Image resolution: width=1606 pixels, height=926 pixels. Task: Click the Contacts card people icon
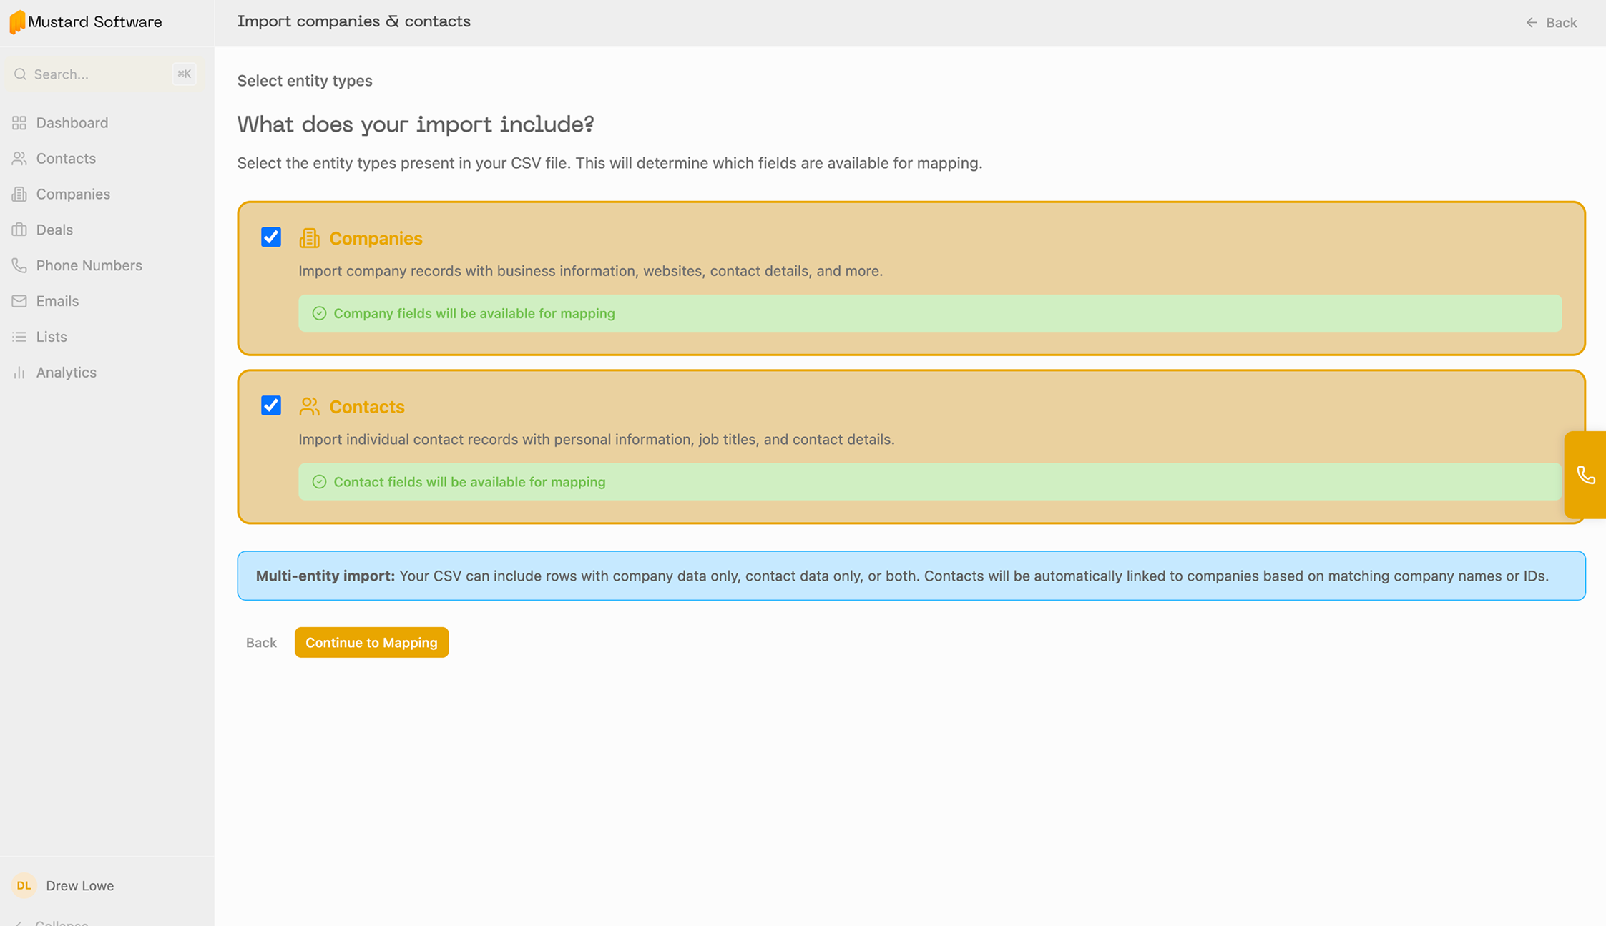(x=309, y=406)
